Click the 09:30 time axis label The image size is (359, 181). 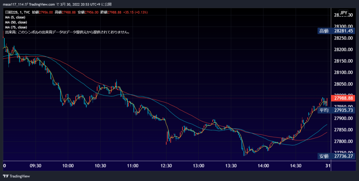[35, 166]
